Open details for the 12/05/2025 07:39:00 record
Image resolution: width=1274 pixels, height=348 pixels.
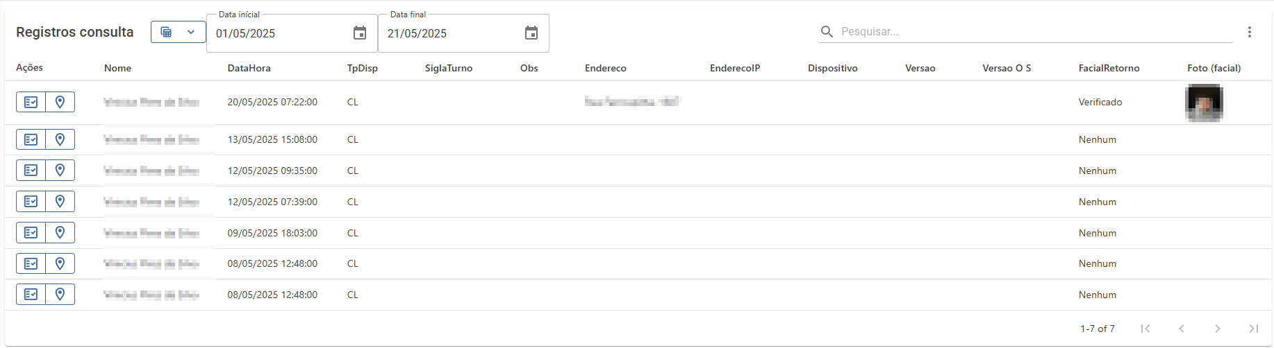[x=31, y=201]
